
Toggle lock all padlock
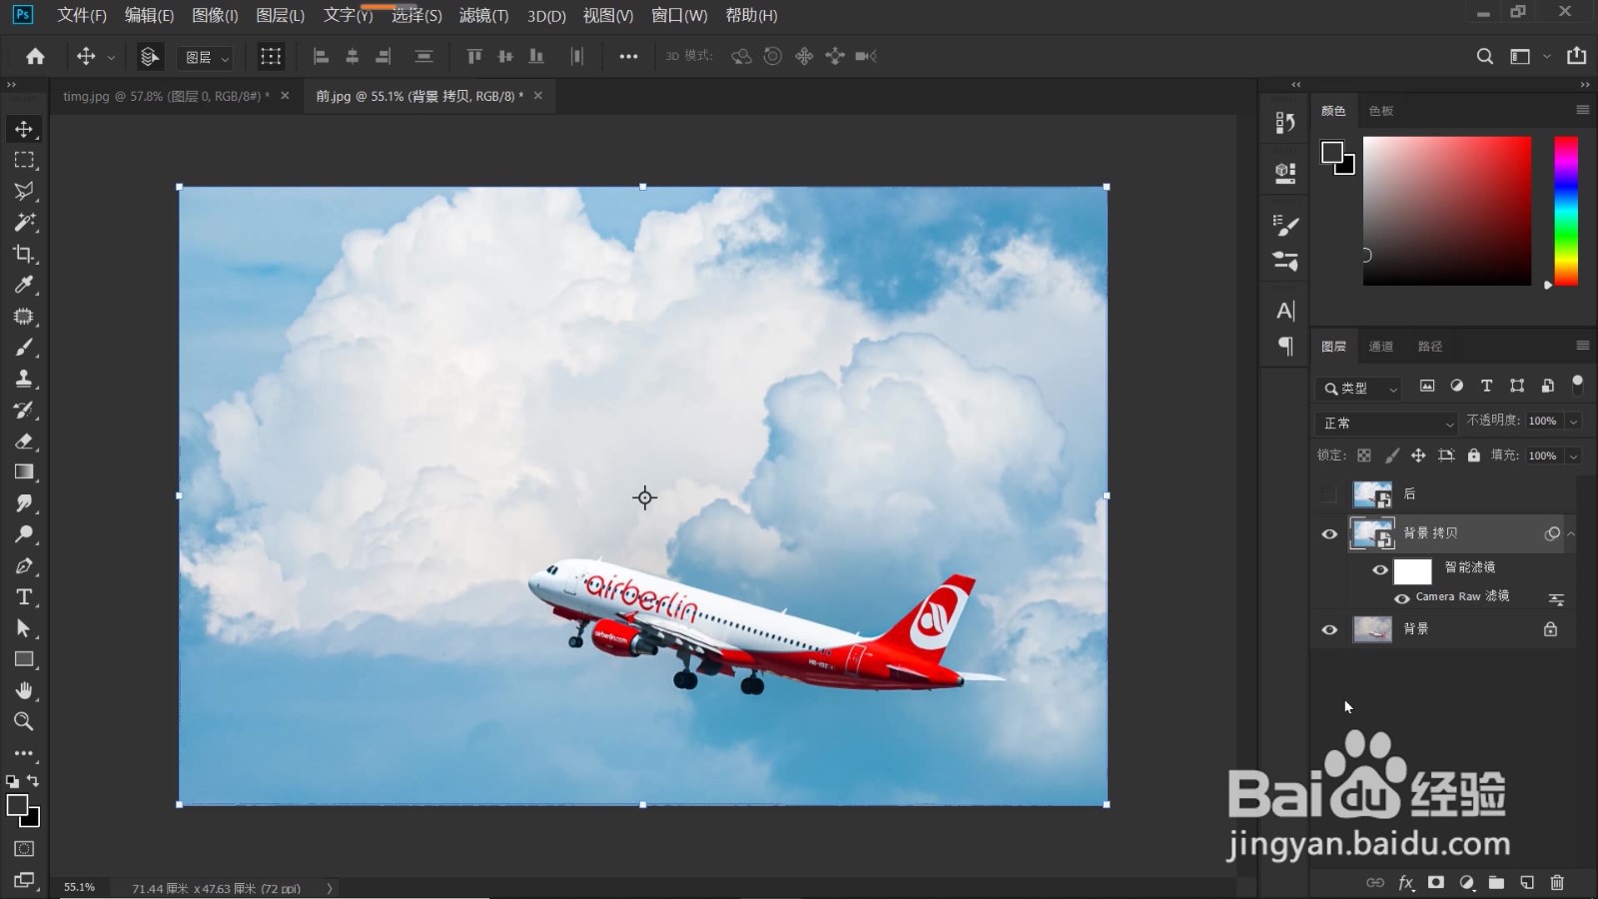coord(1473,455)
